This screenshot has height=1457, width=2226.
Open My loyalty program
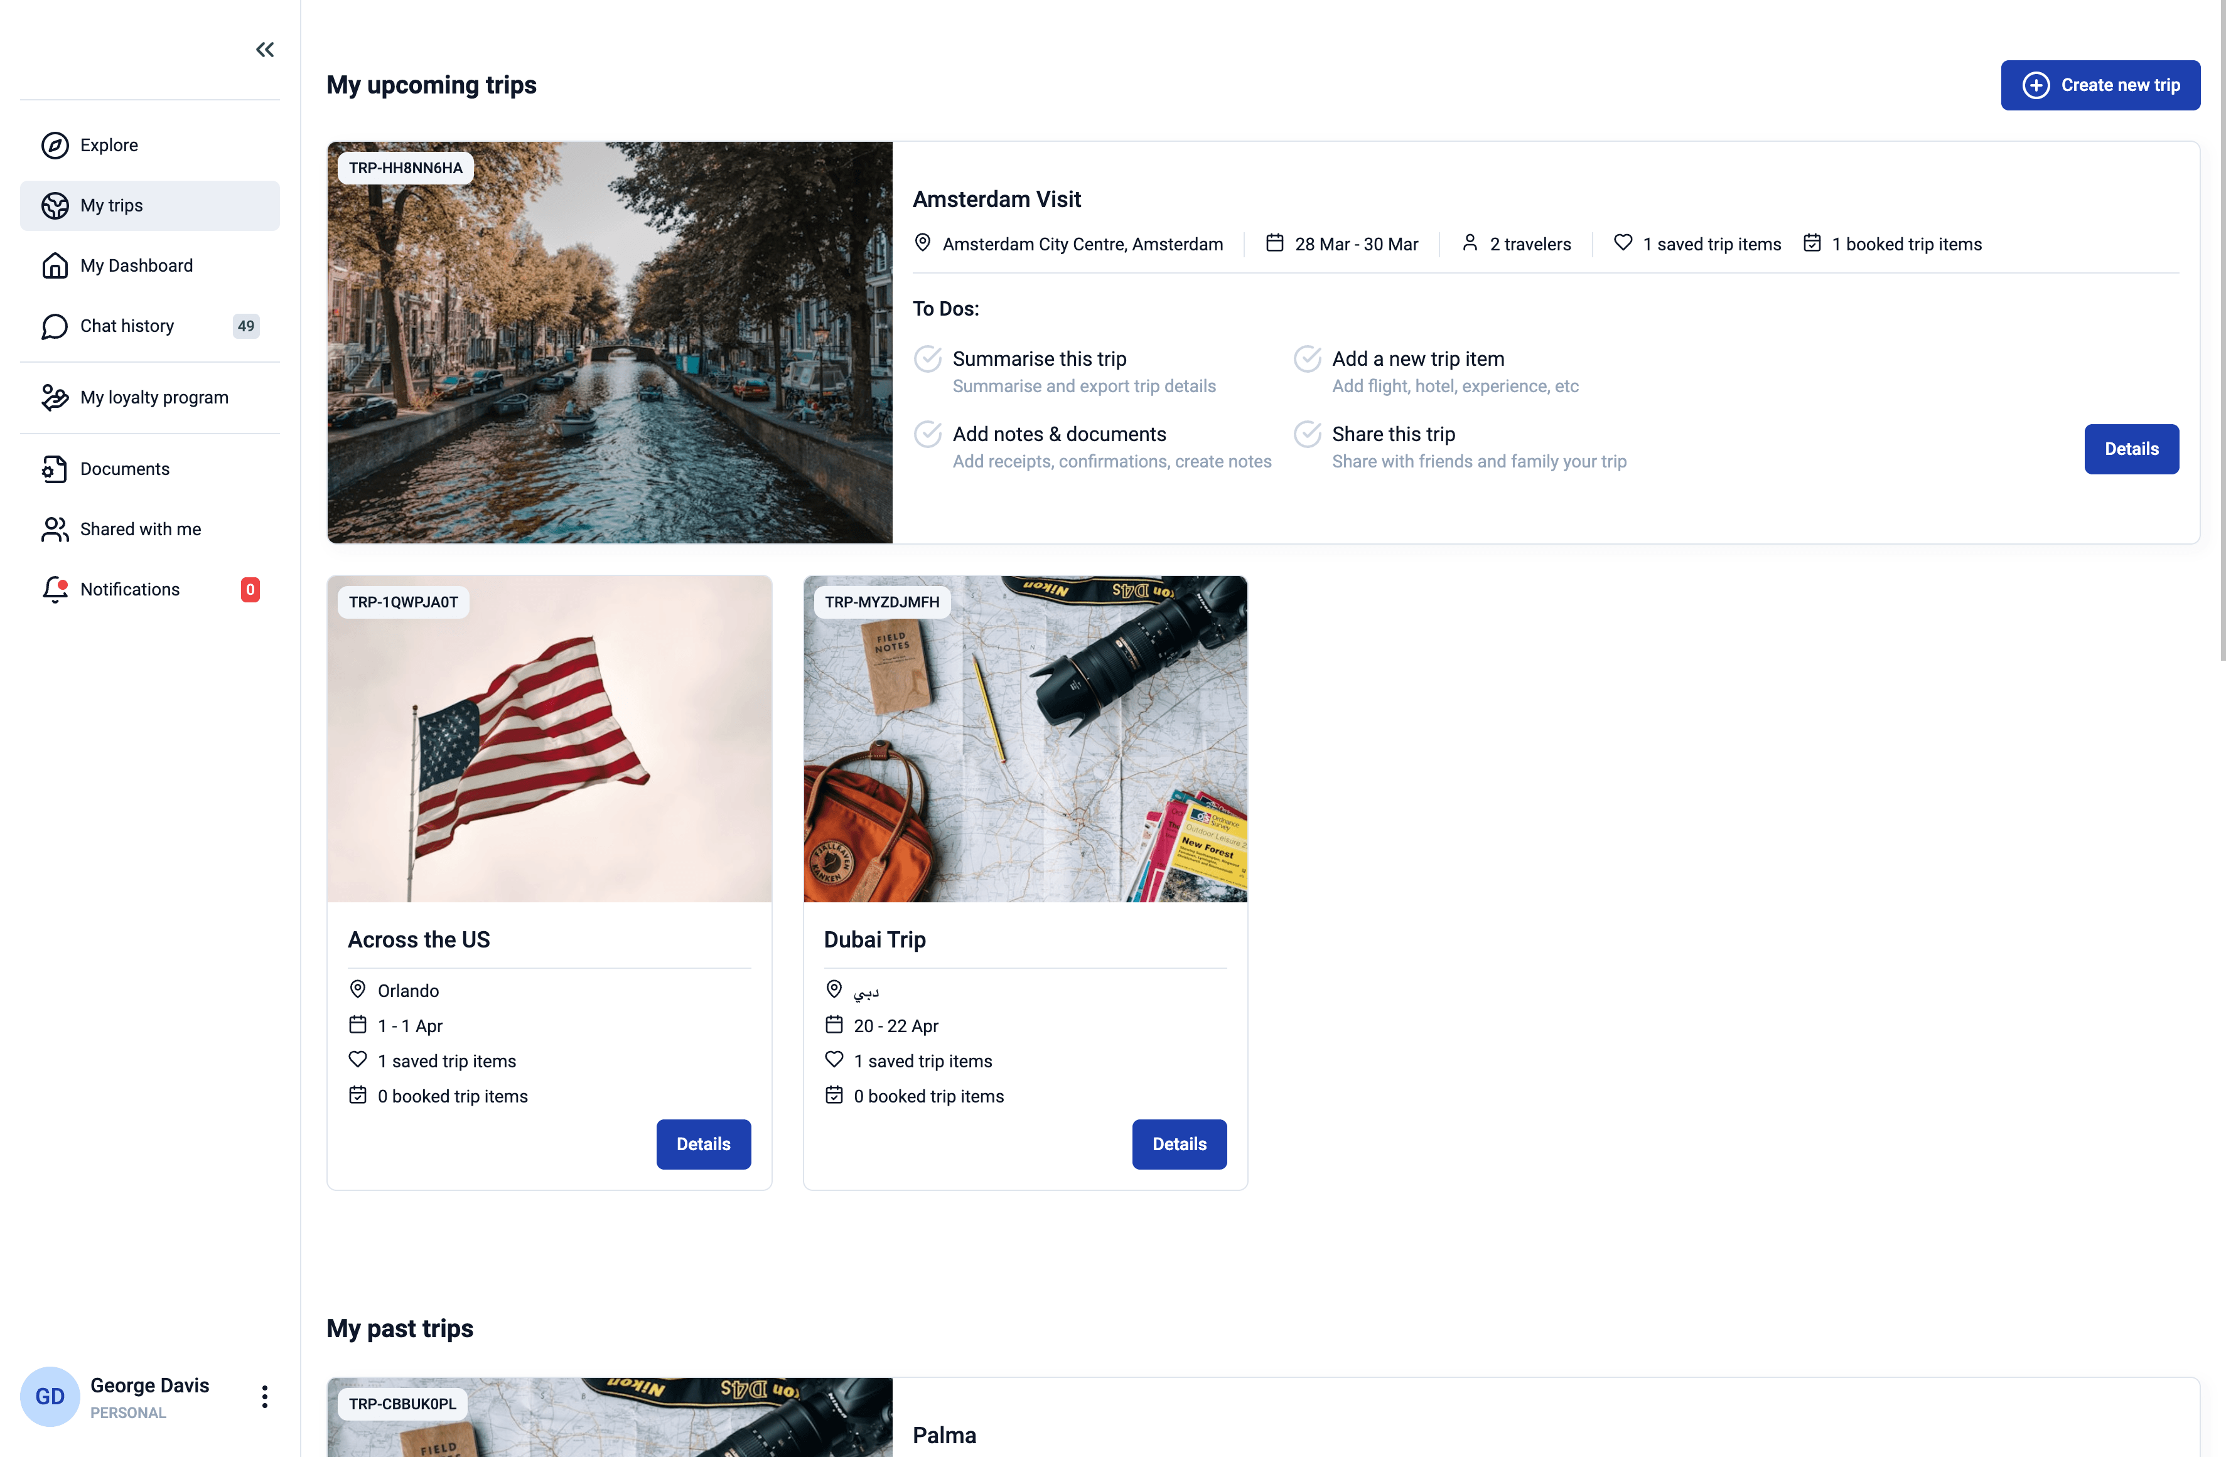[x=149, y=397]
